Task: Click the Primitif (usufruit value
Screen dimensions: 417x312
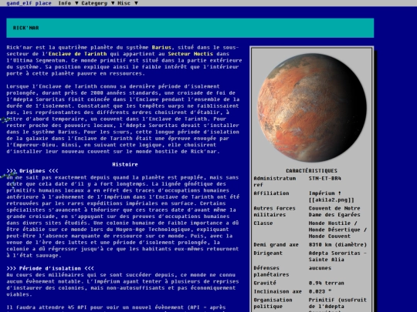Action: pos(337,300)
